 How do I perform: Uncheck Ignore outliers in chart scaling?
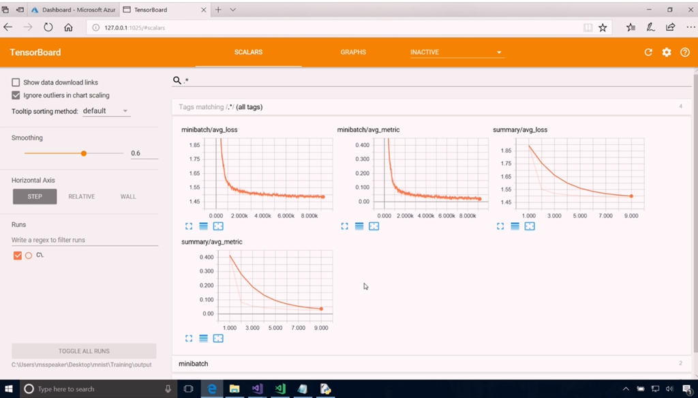pos(16,95)
